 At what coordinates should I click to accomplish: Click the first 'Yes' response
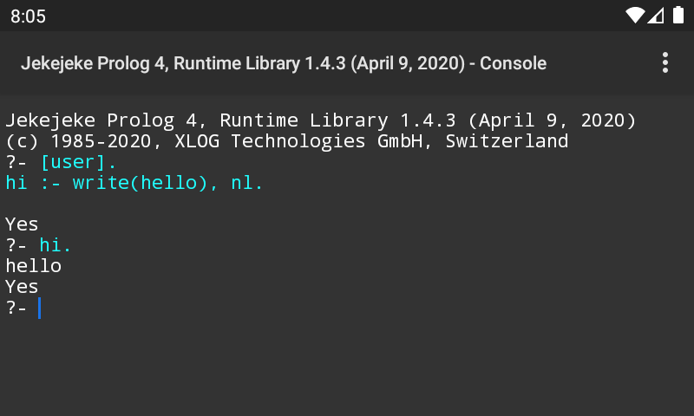[22, 224]
